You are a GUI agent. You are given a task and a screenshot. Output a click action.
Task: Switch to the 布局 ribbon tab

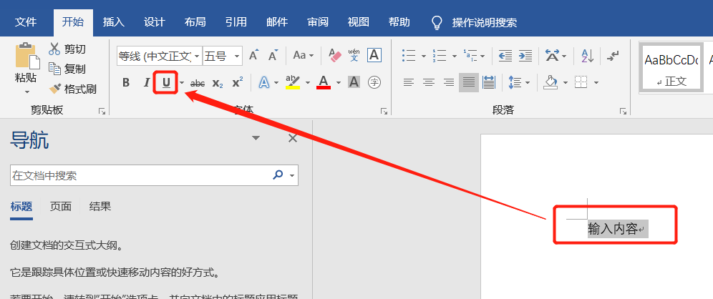(x=195, y=21)
